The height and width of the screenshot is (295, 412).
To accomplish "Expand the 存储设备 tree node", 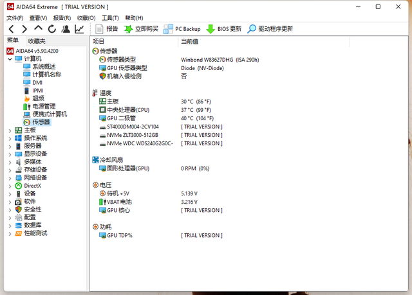I will (10, 170).
